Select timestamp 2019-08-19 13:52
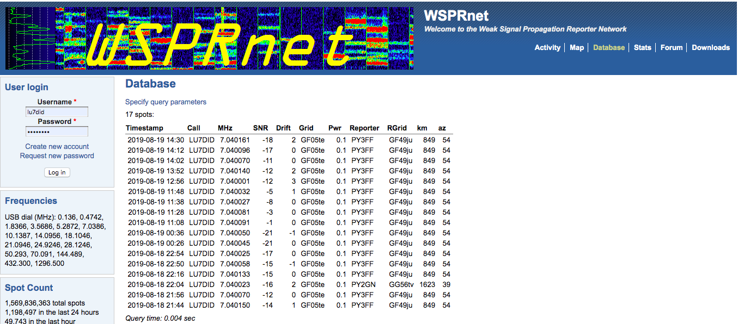Viewport: 738px width, 324px height. (156, 171)
